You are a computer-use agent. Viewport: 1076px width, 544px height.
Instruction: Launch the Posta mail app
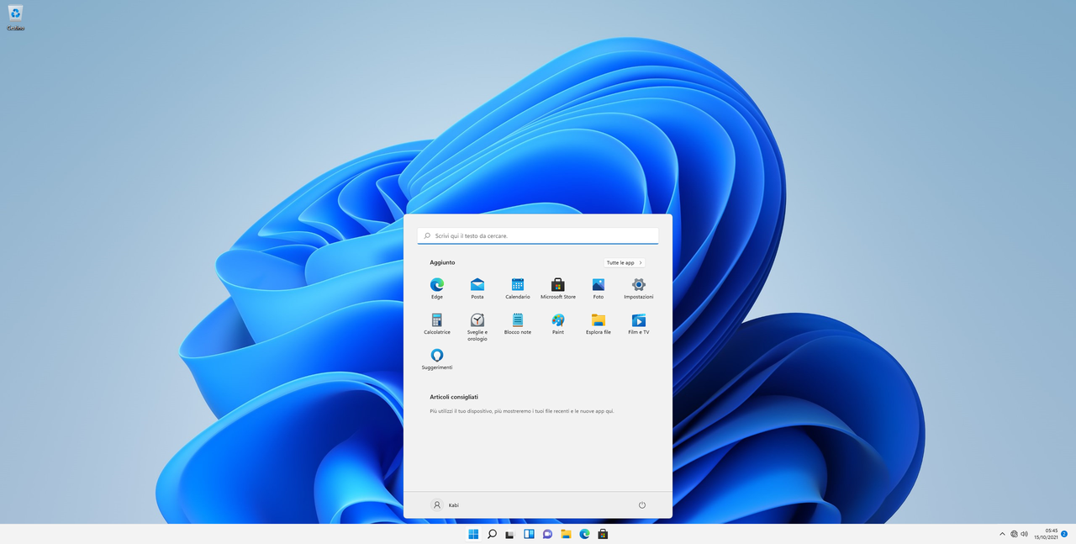point(477,288)
